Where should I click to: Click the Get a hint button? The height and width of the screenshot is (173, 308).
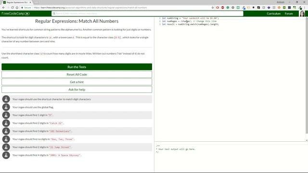[x=77, y=82]
